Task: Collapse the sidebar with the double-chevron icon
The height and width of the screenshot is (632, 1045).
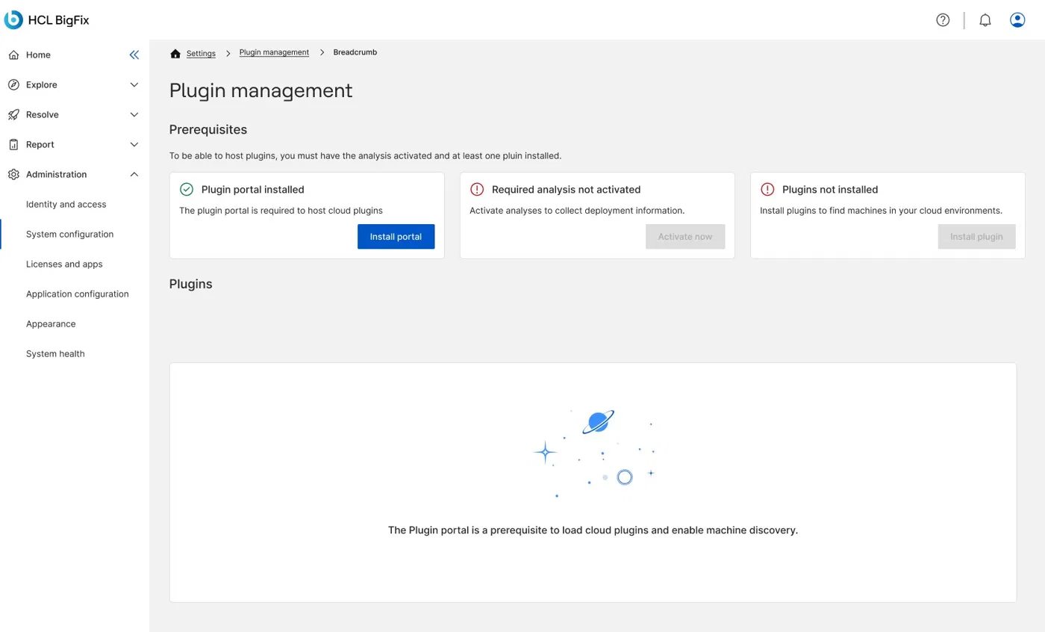Action: 134,55
